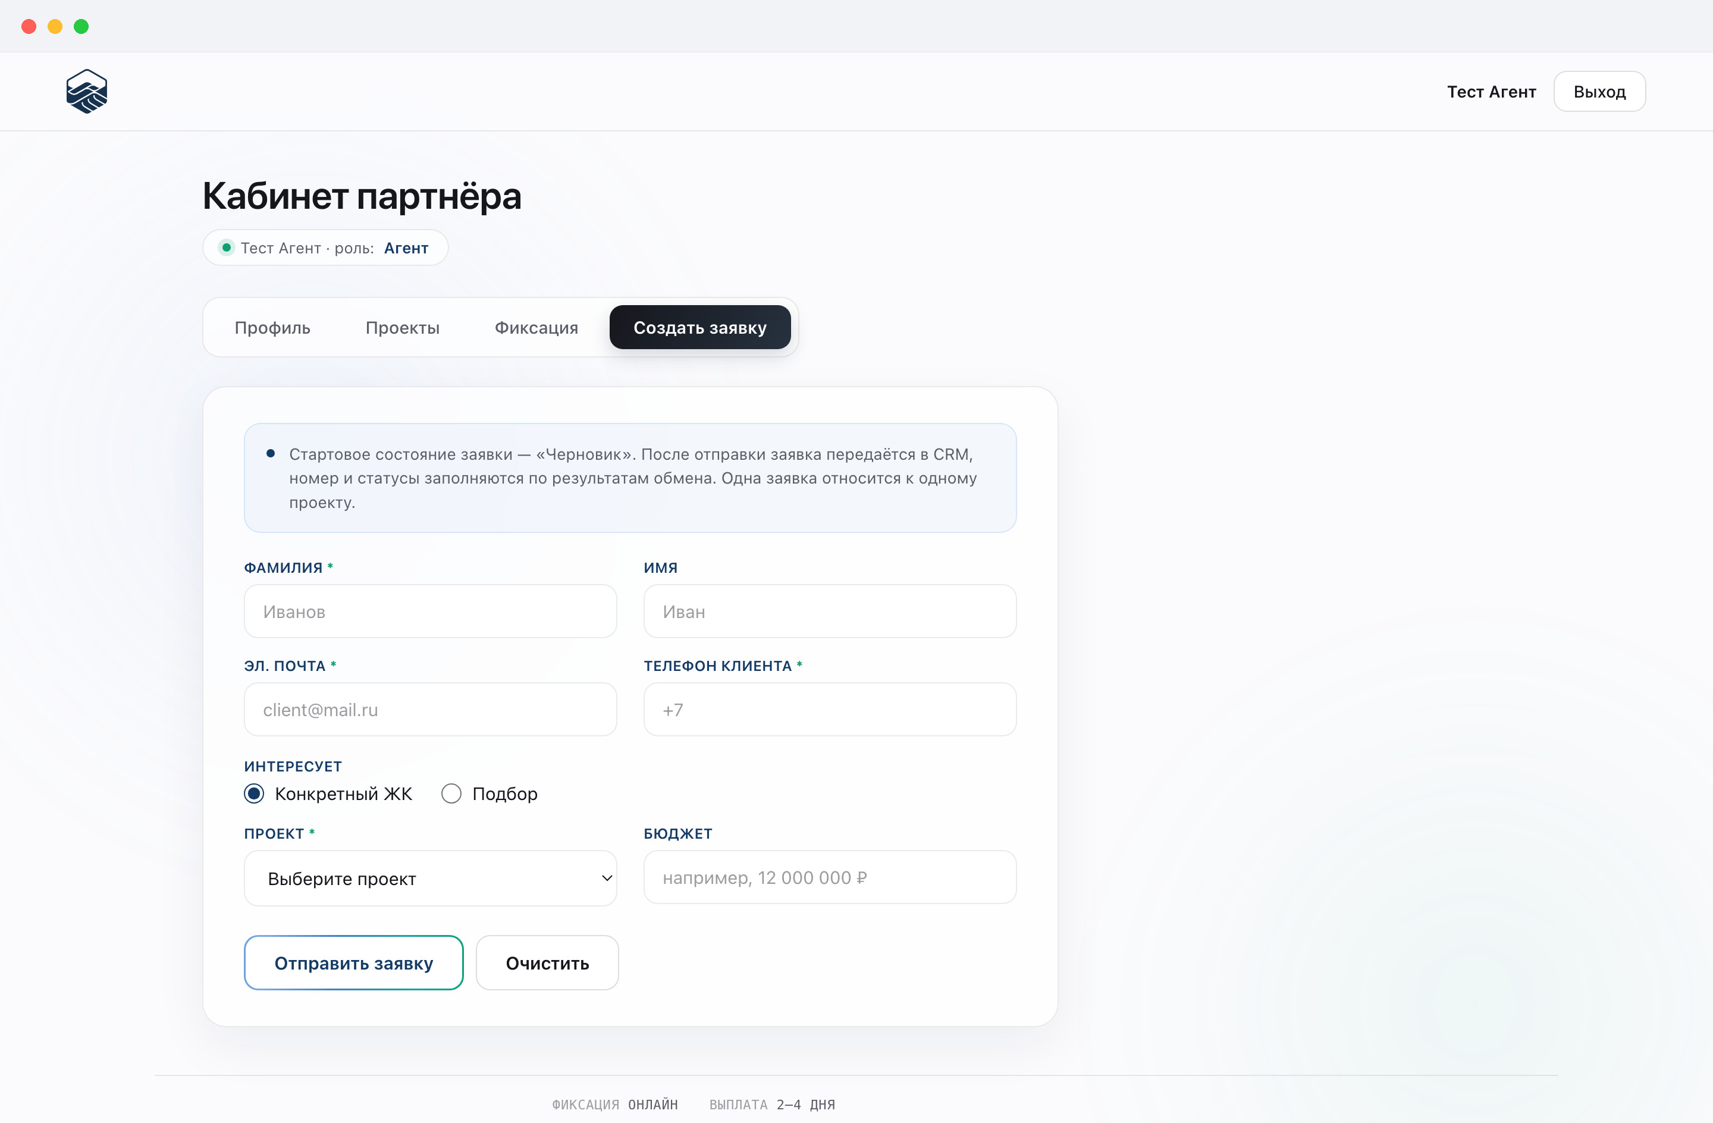This screenshot has height=1123, width=1713.
Task: Switch to the Профиль tab
Action: coord(273,328)
